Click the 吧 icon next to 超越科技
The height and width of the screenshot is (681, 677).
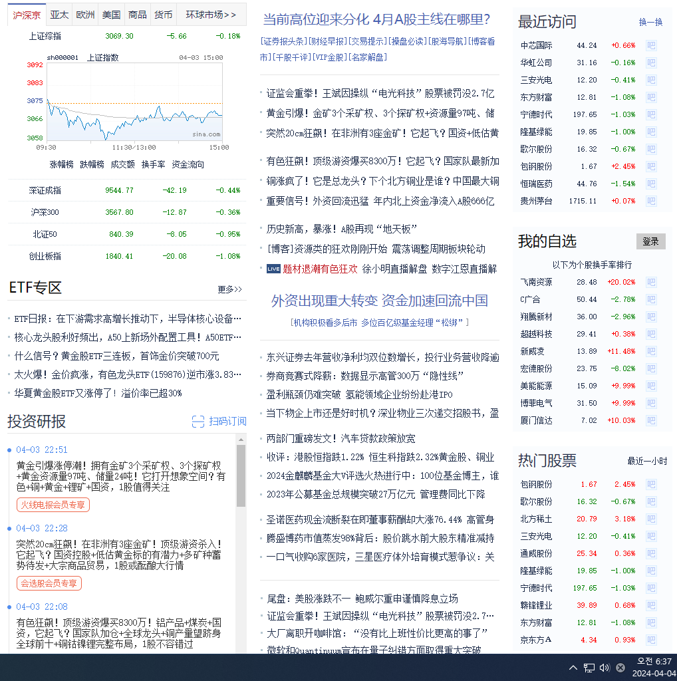point(651,334)
